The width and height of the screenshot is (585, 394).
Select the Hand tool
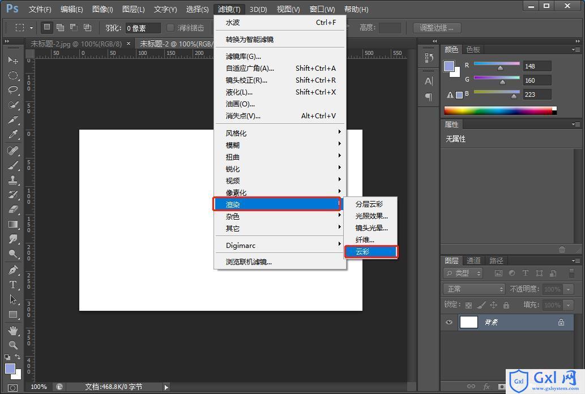point(12,330)
